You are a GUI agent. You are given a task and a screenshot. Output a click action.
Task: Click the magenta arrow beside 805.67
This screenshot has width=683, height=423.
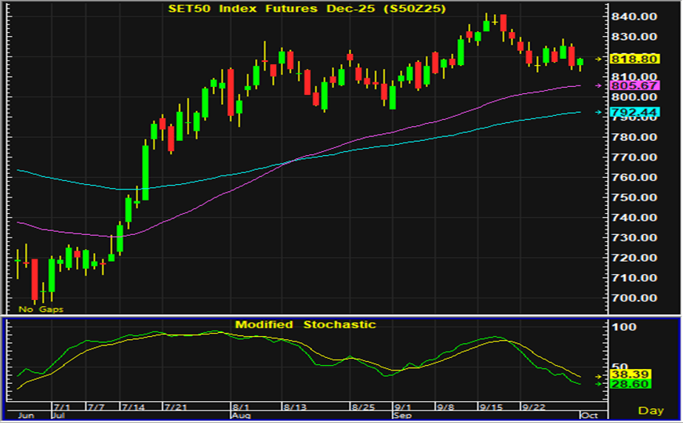click(x=601, y=85)
